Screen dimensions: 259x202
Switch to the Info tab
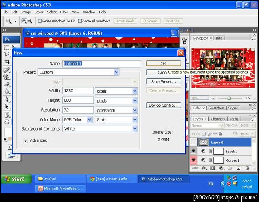tap(219, 38)
